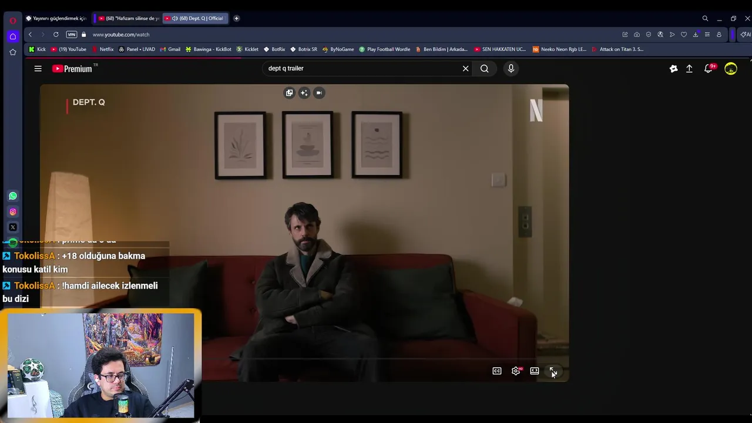Switch to "Hafızam silinse de" YouTube tab
The height and width of the screenshot is (423, 752).
click(x=129, y=18)
